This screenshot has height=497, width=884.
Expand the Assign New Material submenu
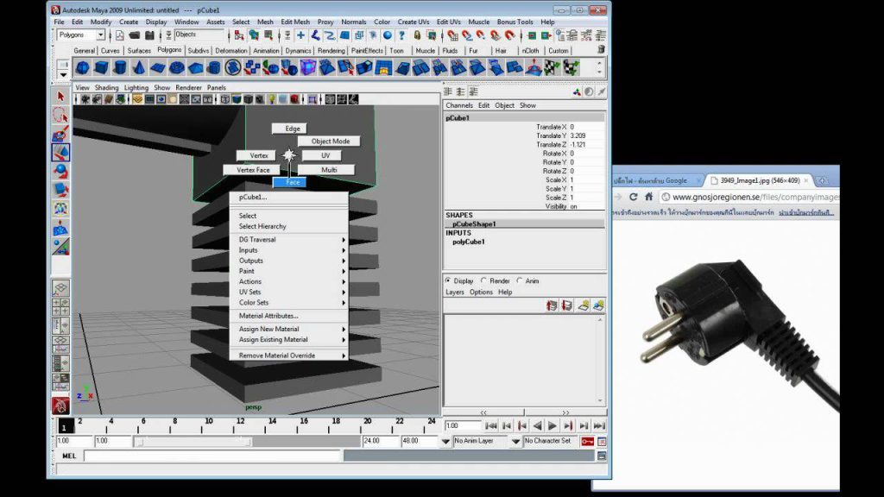[x=288, y=329]
